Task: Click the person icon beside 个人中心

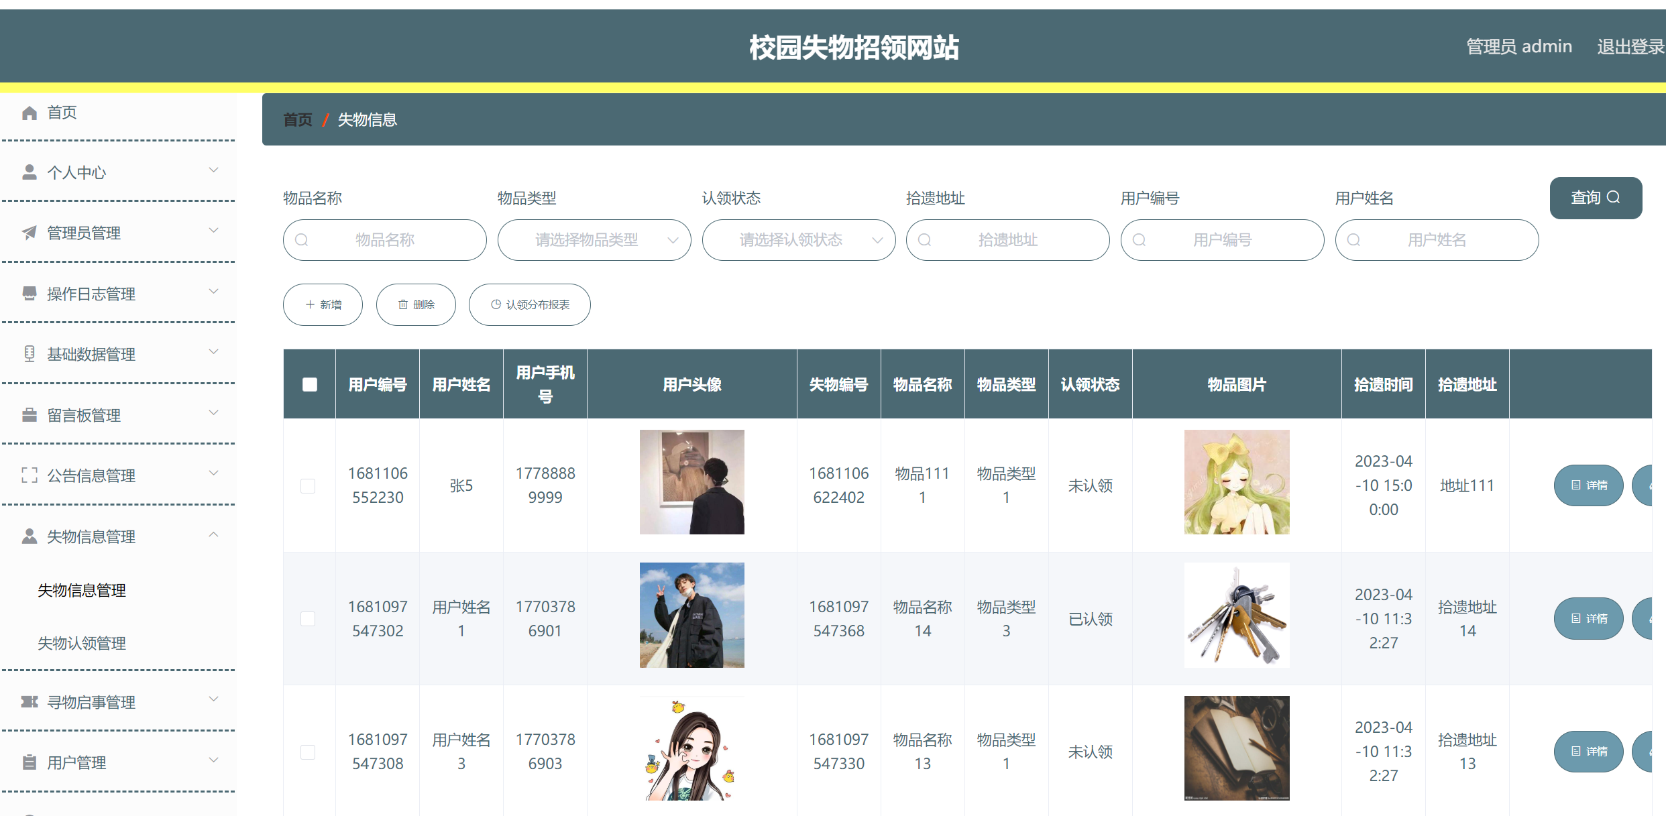Action: (x=30, y=172)
